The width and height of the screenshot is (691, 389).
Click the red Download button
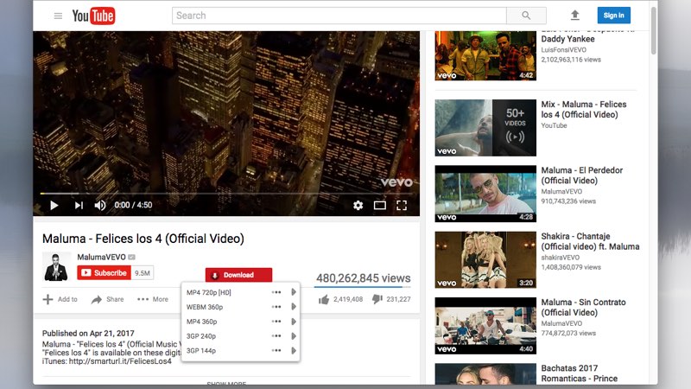click(x=238, y=275)
